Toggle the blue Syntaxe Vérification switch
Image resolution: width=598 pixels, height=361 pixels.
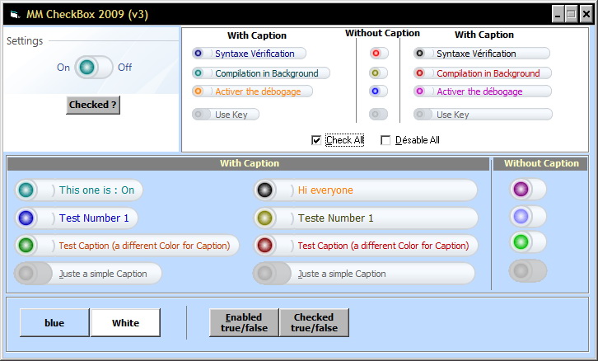[x=199, y=54]
